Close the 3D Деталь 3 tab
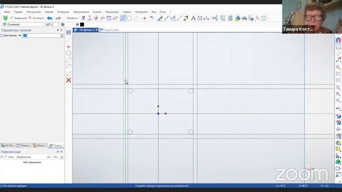 click(97, 30)
